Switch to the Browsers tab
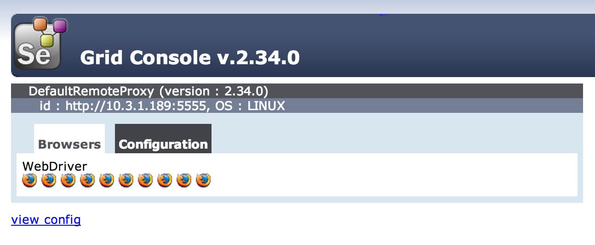595x245 pixels. [x=69, y=144]
